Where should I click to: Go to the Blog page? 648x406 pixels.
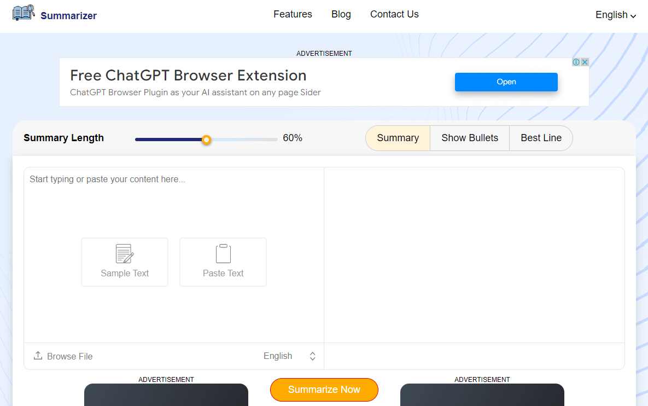click(x=341, y=14)
